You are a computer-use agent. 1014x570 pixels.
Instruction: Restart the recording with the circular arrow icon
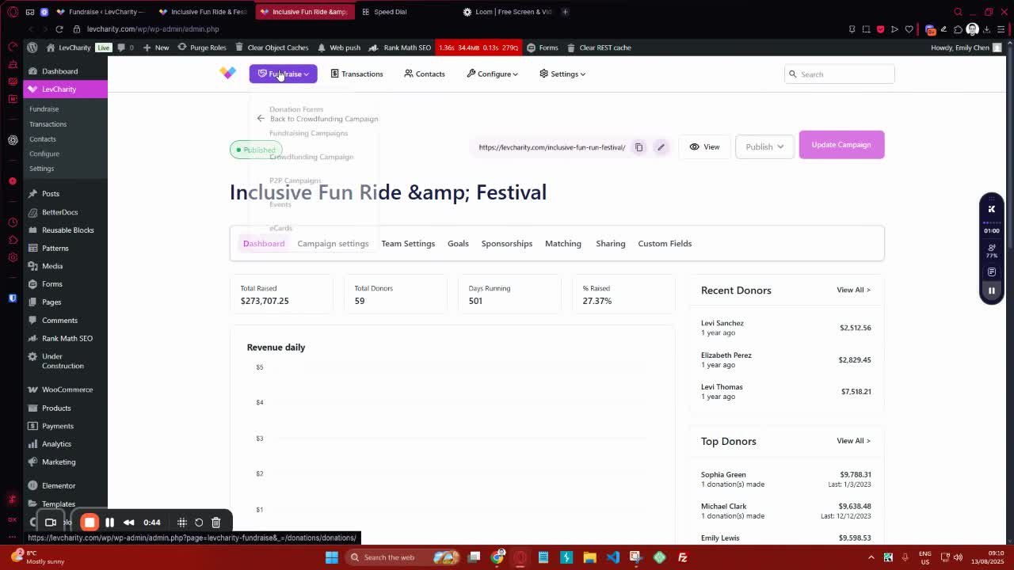(x=199, y=522)
